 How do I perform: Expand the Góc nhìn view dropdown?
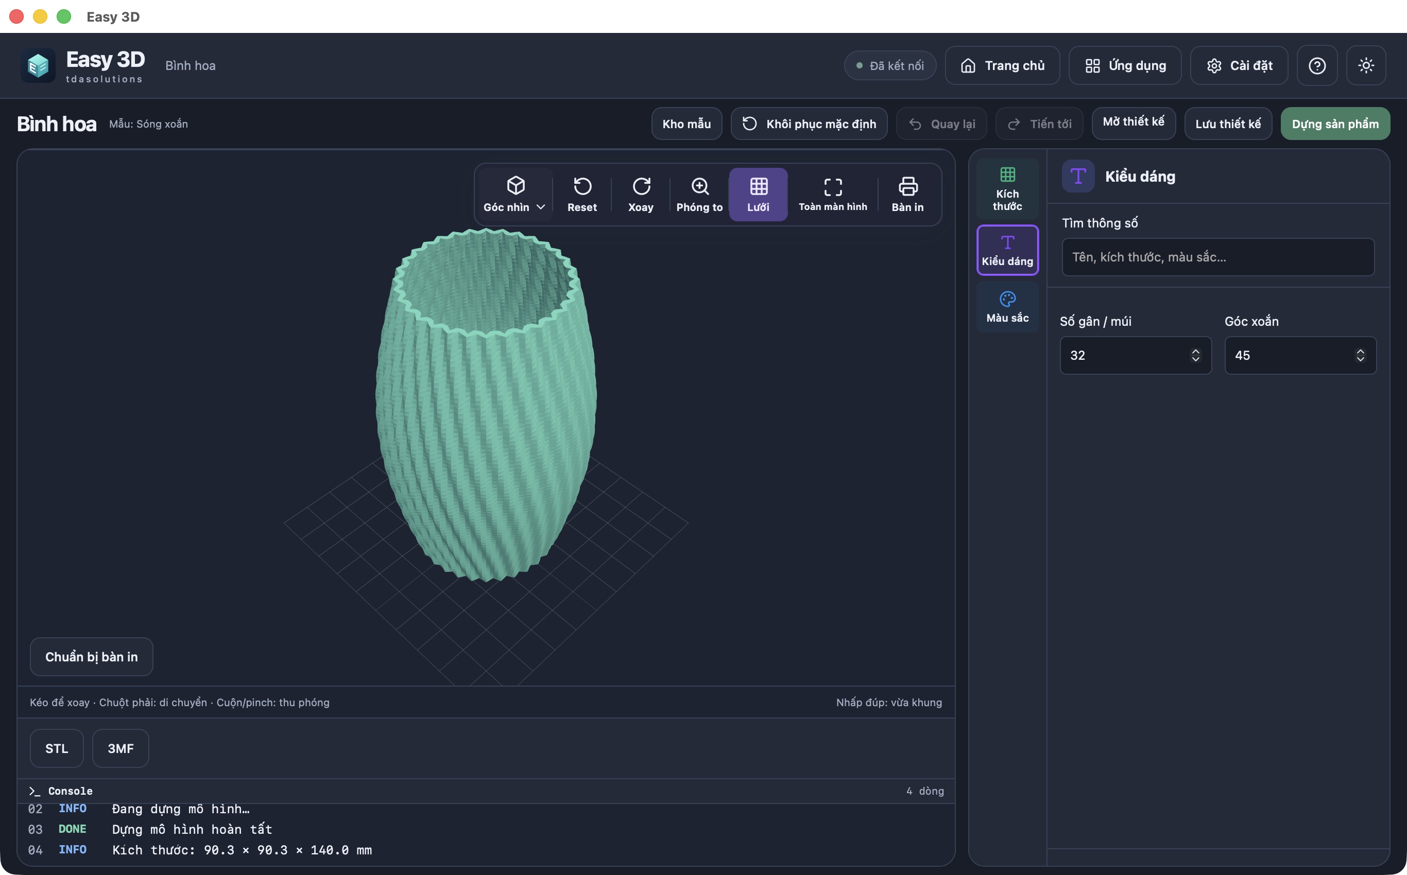pos(514,195)
